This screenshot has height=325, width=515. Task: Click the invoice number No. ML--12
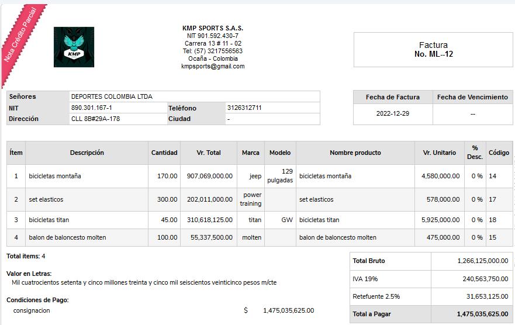[x=434, y=54]
